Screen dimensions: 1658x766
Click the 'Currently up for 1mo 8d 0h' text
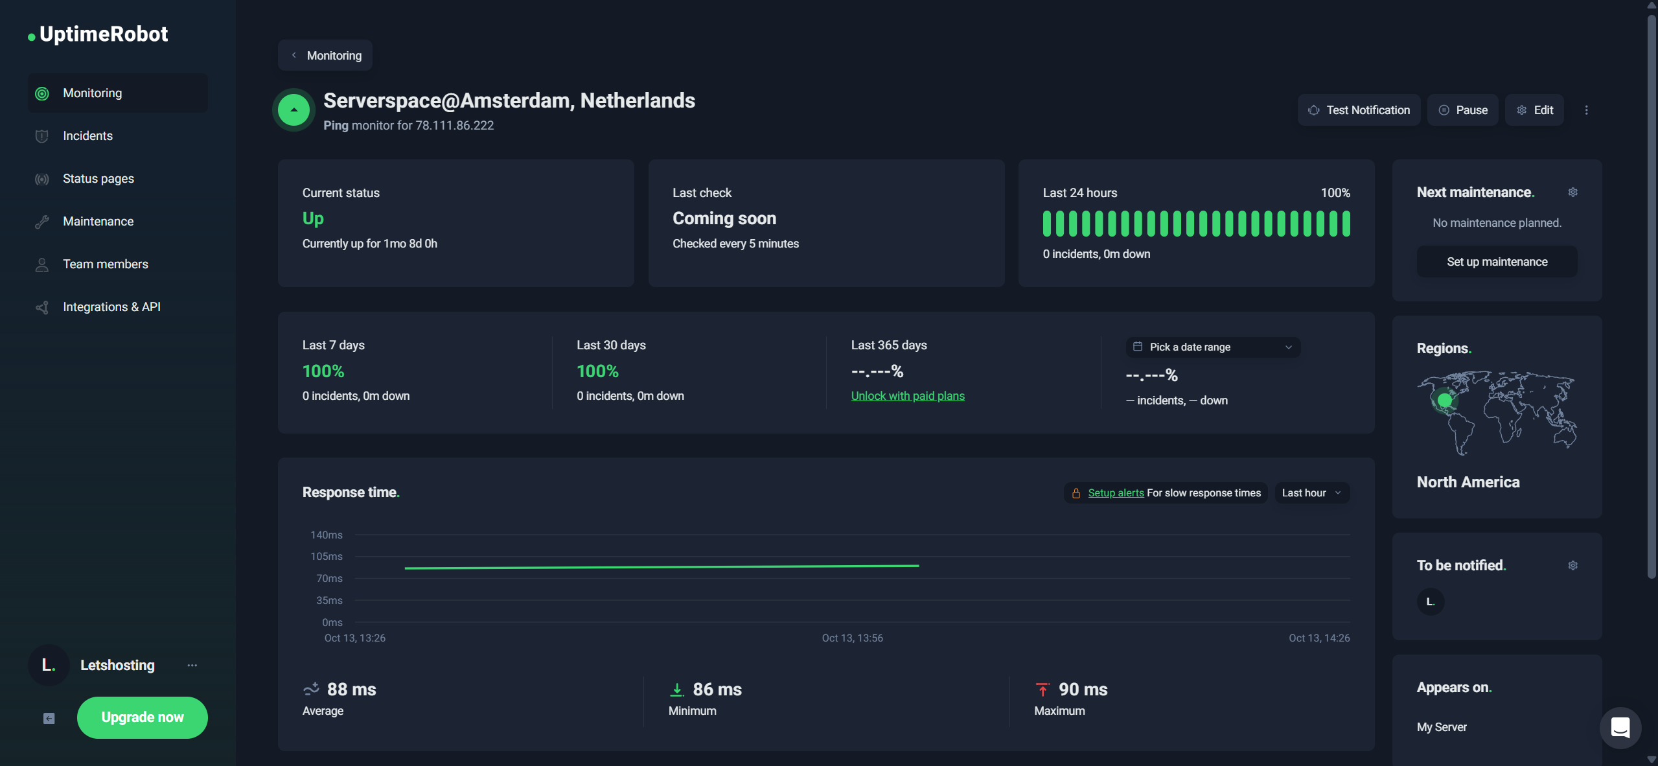pos(369,244)
